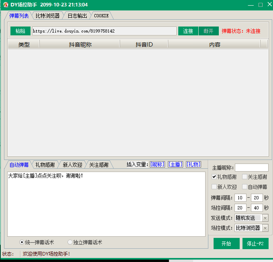Open the 比特浏览器 tab
Screen dimensions: 273x262
[47, 16]
